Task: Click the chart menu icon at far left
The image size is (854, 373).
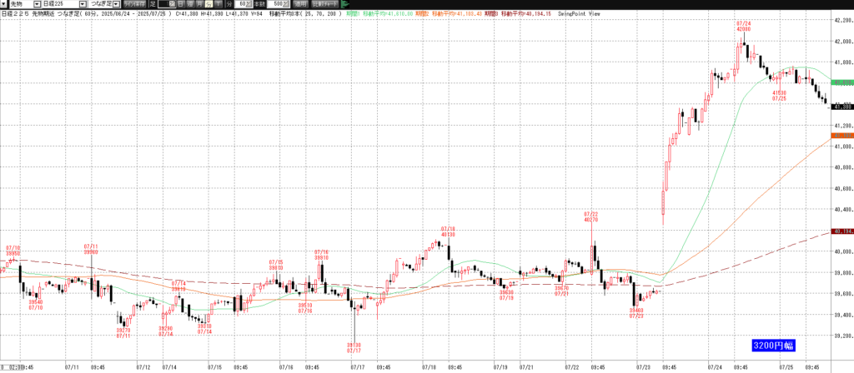Action: 5,4
